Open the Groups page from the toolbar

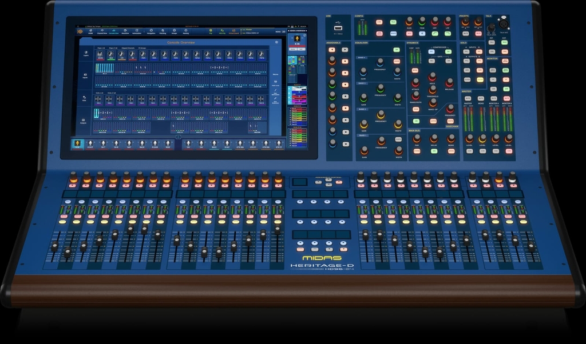[174, 31]
